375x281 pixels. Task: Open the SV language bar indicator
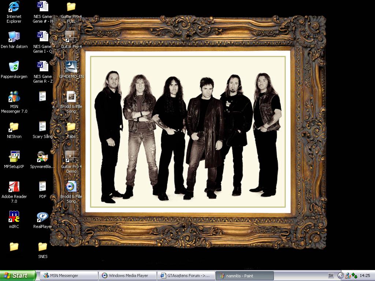click(331, 276)
